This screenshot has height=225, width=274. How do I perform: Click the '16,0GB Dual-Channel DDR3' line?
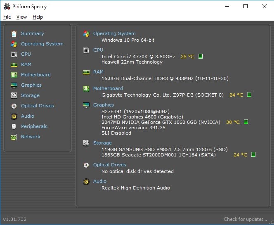pyautogui.click(x=165, y=78)
